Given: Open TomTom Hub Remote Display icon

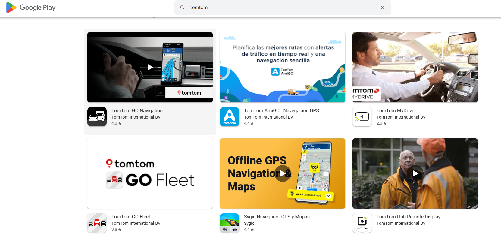Looking at the screenshot, I should (x=362, y=223).
